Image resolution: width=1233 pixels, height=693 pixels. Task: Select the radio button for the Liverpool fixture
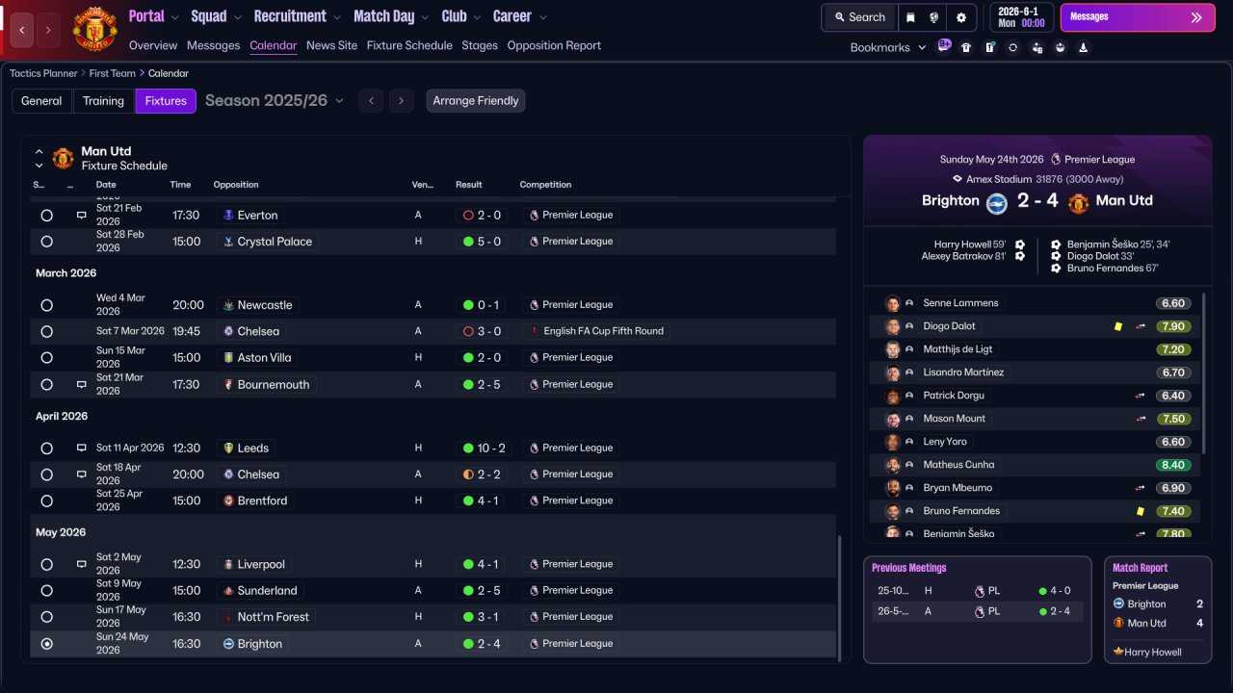coord(46,564)
